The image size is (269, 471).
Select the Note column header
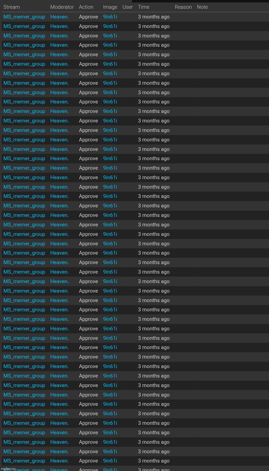pos(202,7)
